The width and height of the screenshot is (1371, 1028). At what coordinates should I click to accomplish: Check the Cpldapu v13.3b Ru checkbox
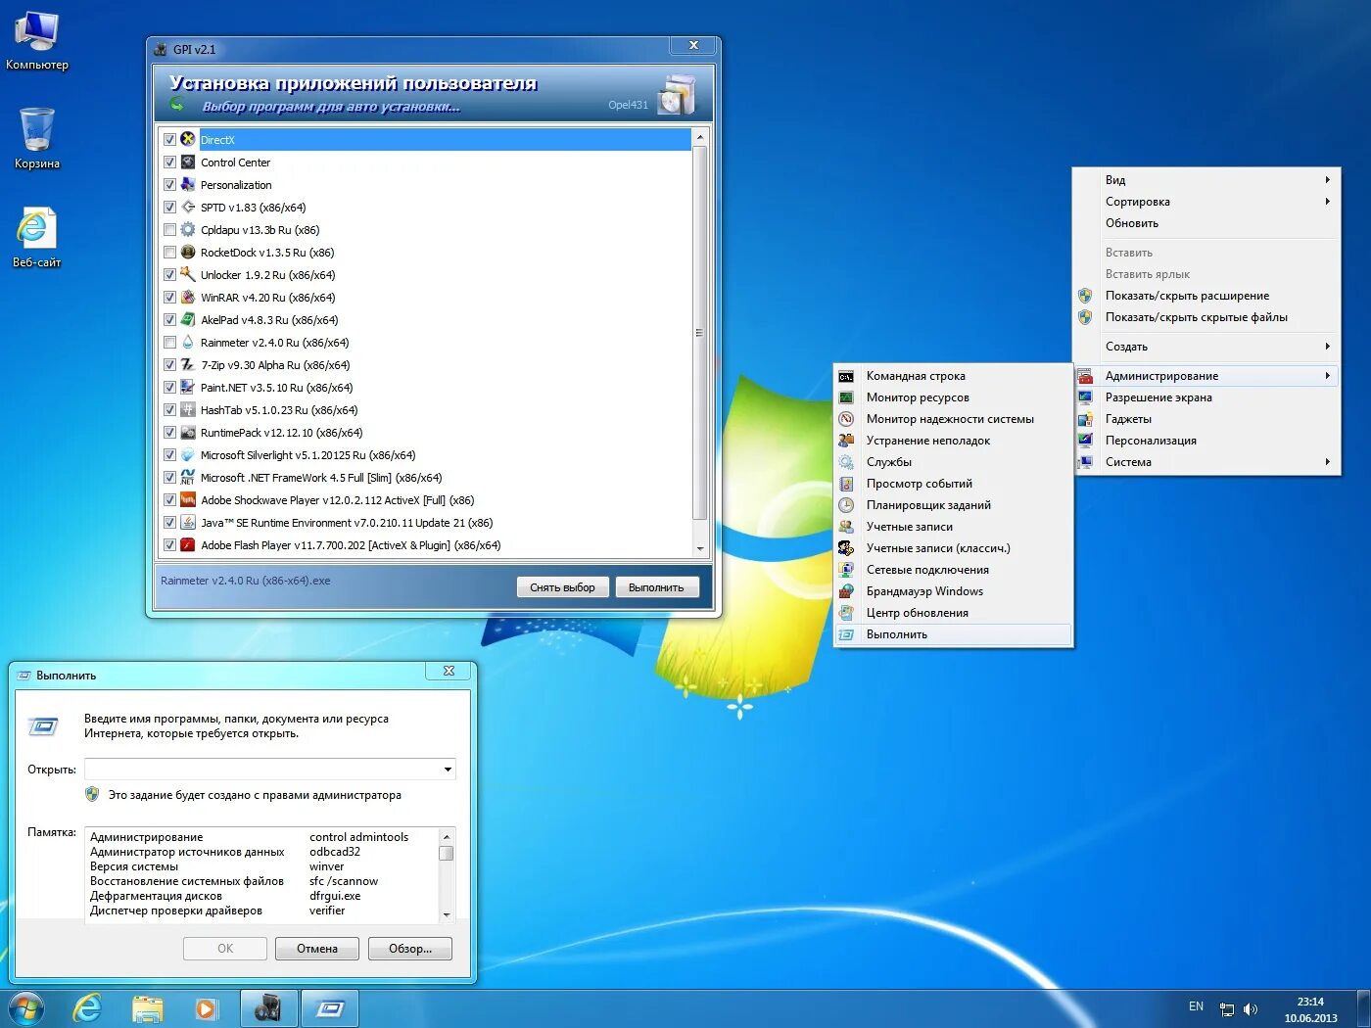169,230
